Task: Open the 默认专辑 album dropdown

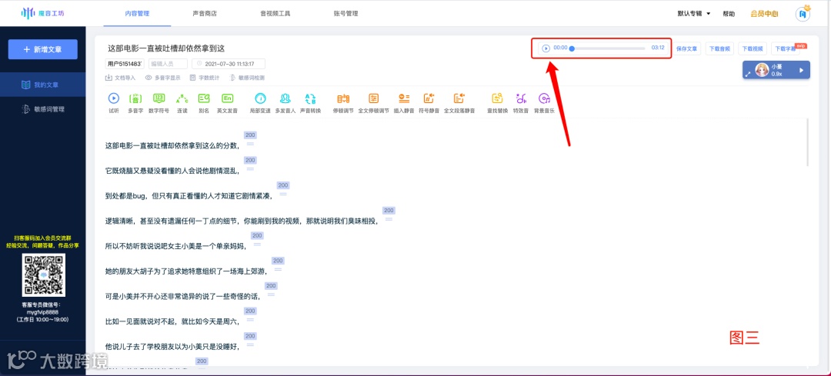Action: click(694, 13)
